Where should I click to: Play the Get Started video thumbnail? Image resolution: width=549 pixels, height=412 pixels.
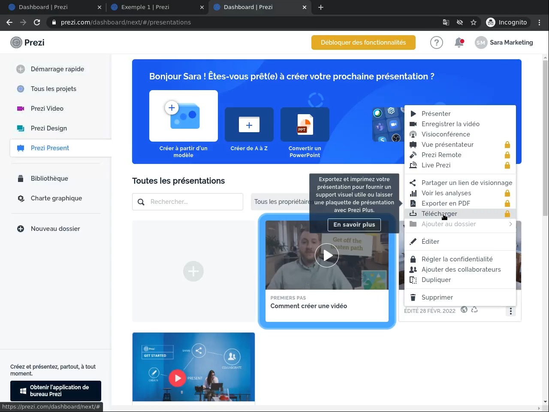click(178, 379)
